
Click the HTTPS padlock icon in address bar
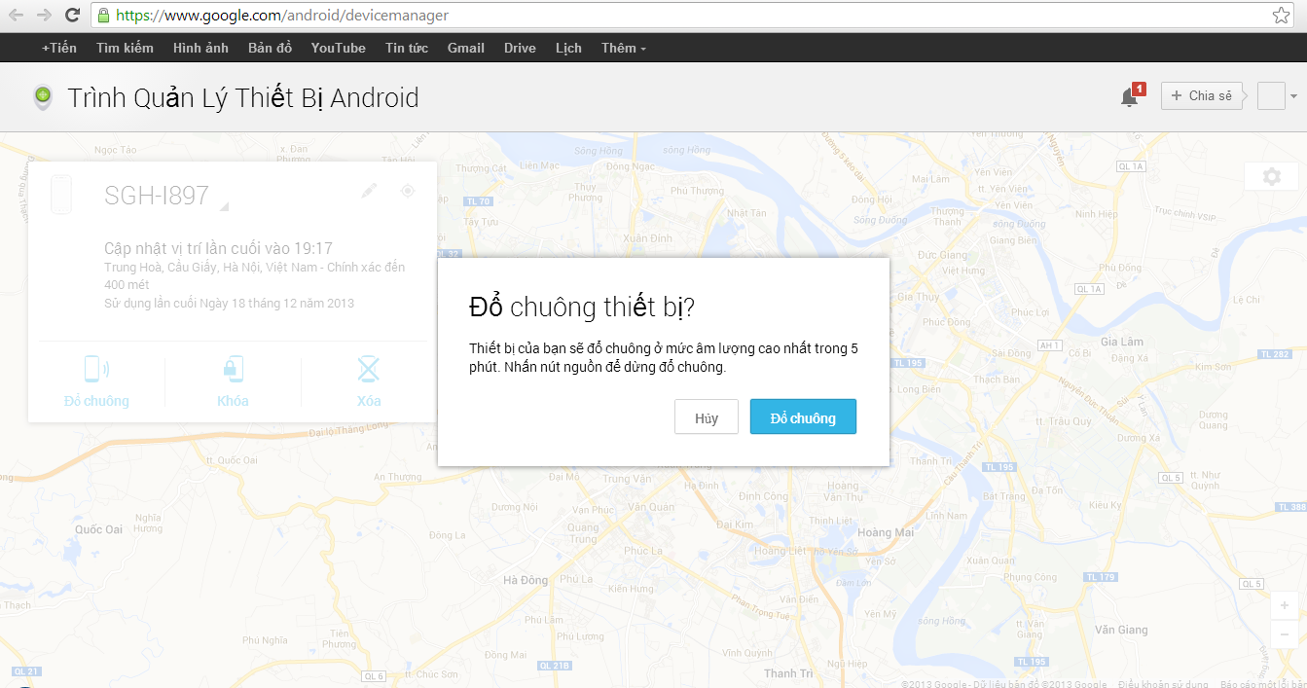tap(103, 16)
